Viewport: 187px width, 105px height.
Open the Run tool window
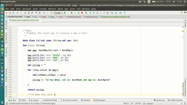click(12, 100)
